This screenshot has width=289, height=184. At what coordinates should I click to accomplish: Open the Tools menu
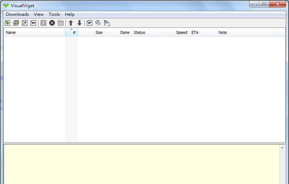click(x=54, y=14)
